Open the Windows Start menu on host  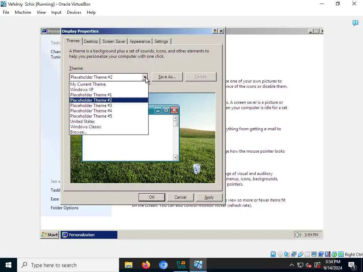pyautogui.click(x=9, y=265)
